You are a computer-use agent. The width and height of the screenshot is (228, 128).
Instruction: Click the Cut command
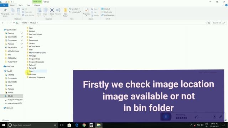point(25,9)
